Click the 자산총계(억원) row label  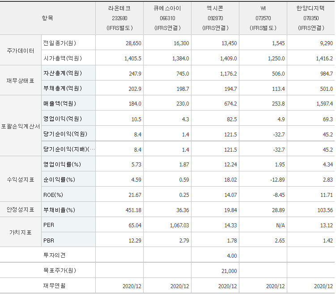[x=63, y=73]
